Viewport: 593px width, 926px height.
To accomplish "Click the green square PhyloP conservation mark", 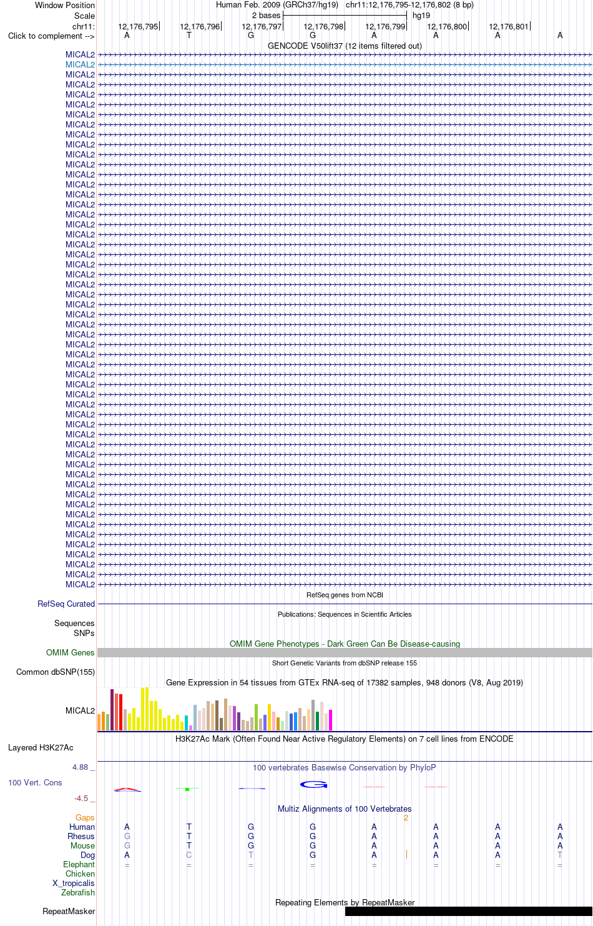I will [x=187, y=789].
